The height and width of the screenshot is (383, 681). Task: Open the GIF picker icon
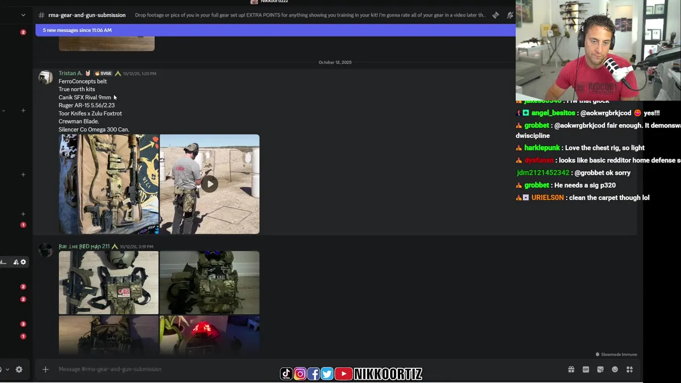pyautogui.click(x=586, y=369)
